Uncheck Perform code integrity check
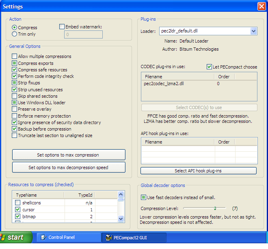 [15, 76]
